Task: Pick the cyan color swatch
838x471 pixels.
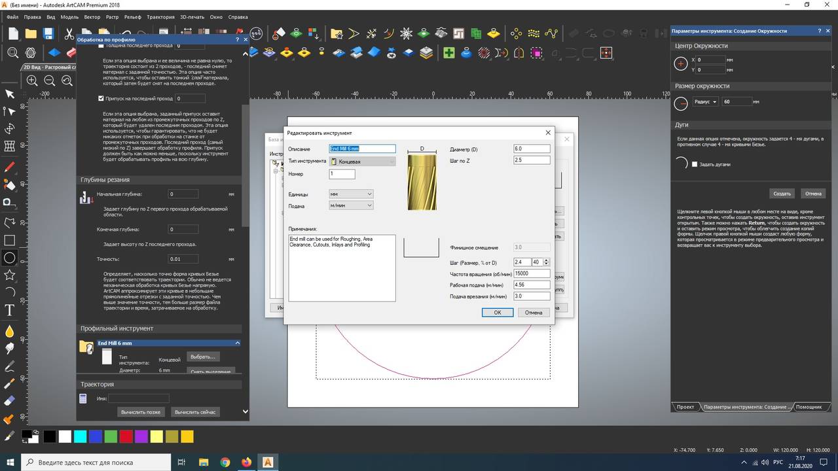Action: click(x=80, y=436)
